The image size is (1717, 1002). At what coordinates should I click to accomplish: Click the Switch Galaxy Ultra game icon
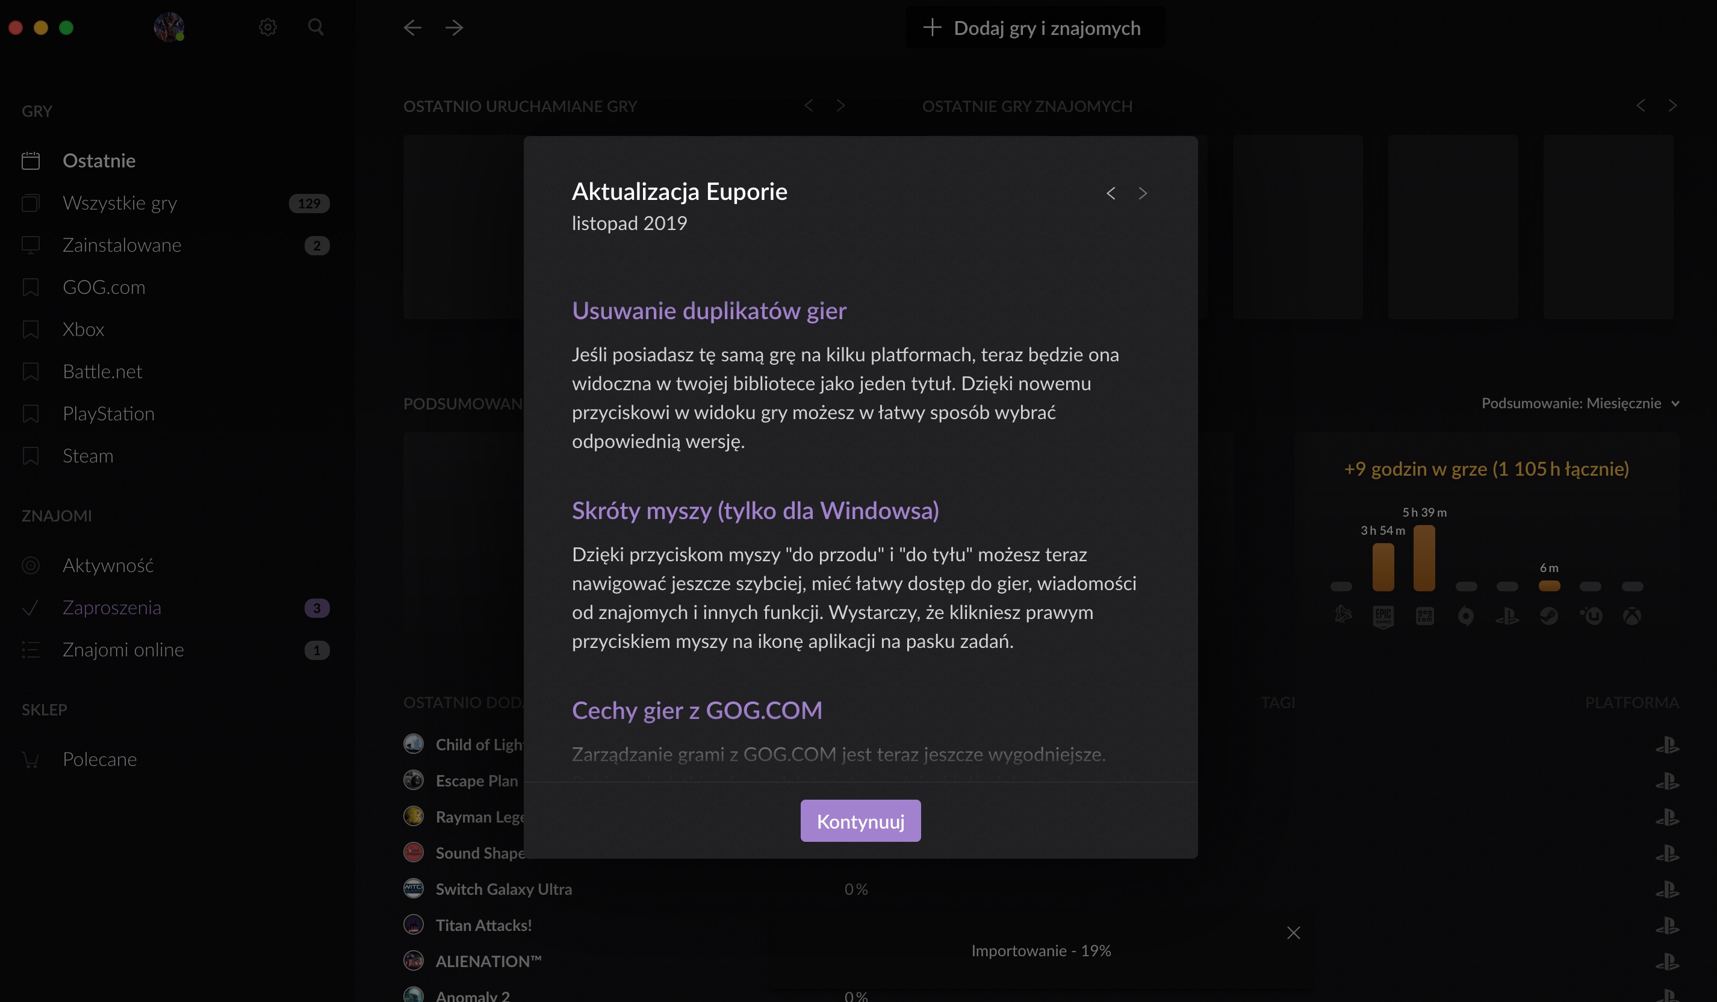(414, 888)
